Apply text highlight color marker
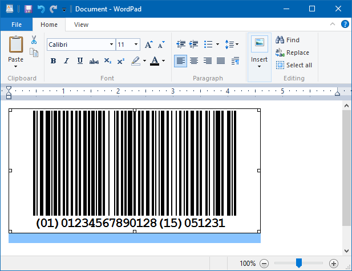The height and width of the screenshot is (271, 352). pos(136,61)
